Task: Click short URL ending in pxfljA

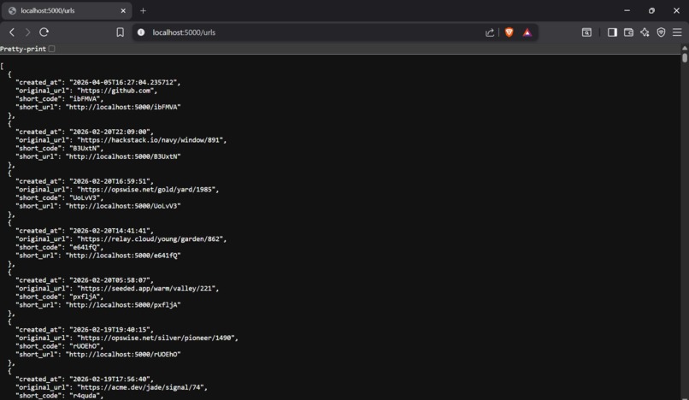Action: 123,304
